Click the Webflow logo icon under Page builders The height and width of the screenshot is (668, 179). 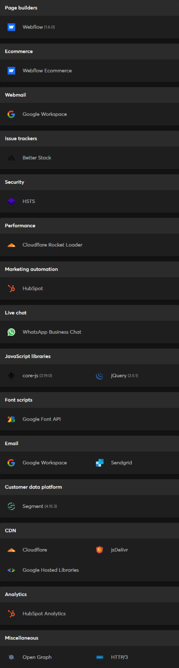[x=12, y=27]
